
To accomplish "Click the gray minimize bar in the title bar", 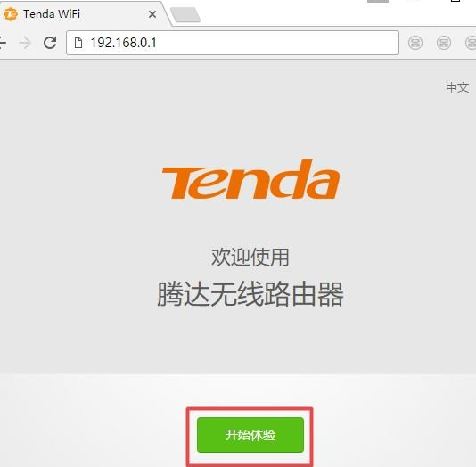I will 378,1.
